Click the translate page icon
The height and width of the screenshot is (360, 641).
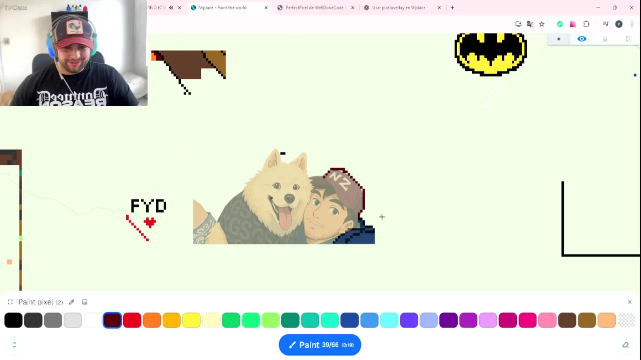point(530,24)
